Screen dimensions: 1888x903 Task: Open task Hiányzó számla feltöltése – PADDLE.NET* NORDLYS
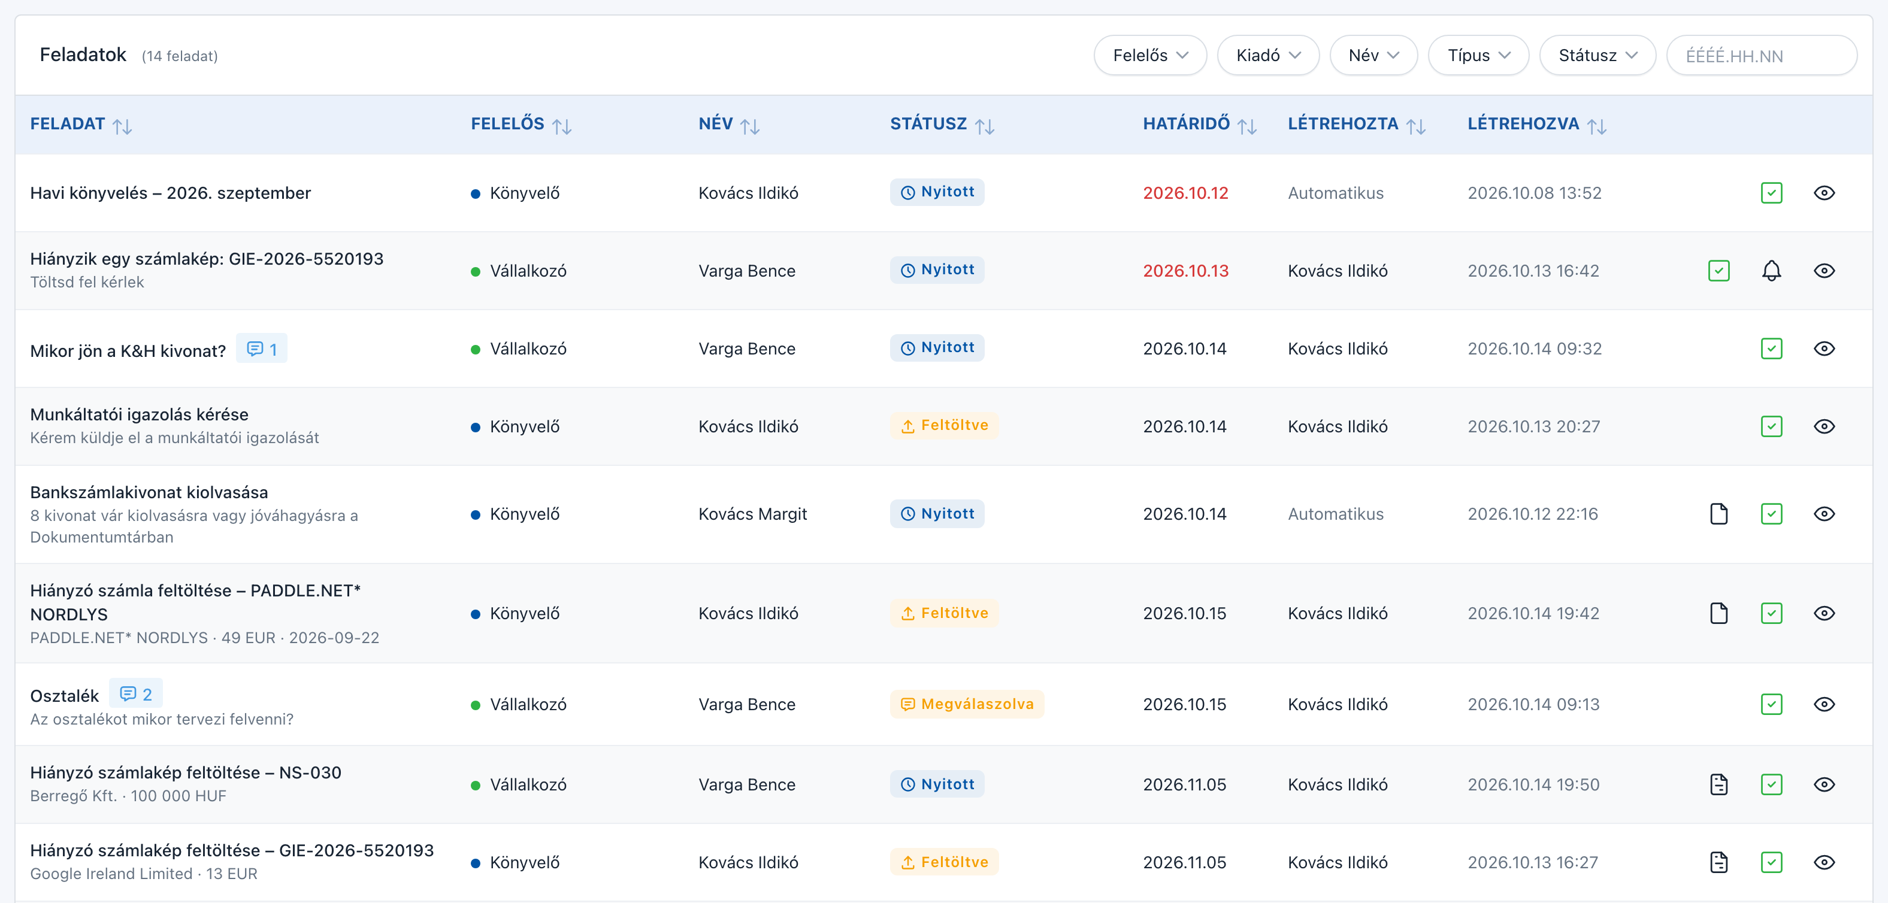coord(195,602)
